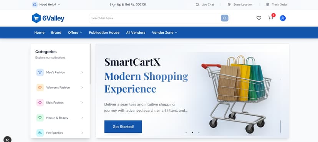Click the Live Chat bubble icon

[197, 5]
